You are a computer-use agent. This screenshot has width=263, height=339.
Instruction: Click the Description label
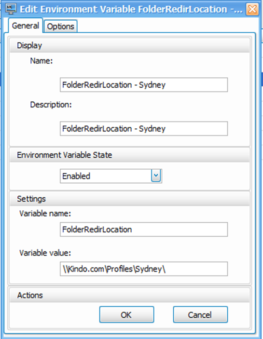tap(51, 105)
